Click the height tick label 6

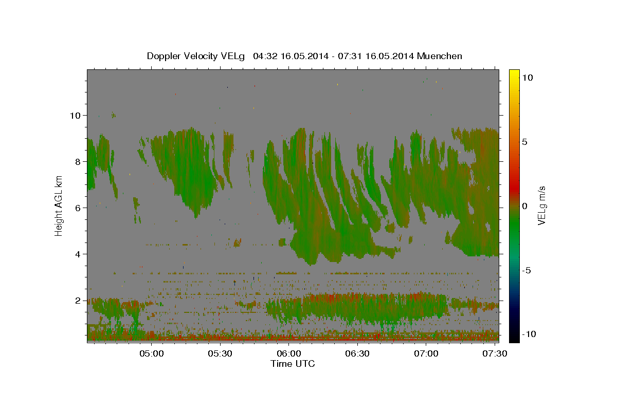pyautogui.click(x=79, y=208)
